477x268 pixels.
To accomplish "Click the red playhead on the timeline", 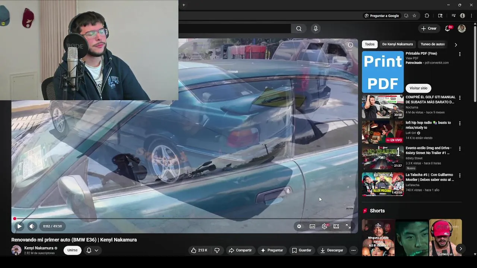I will [15, 218].
